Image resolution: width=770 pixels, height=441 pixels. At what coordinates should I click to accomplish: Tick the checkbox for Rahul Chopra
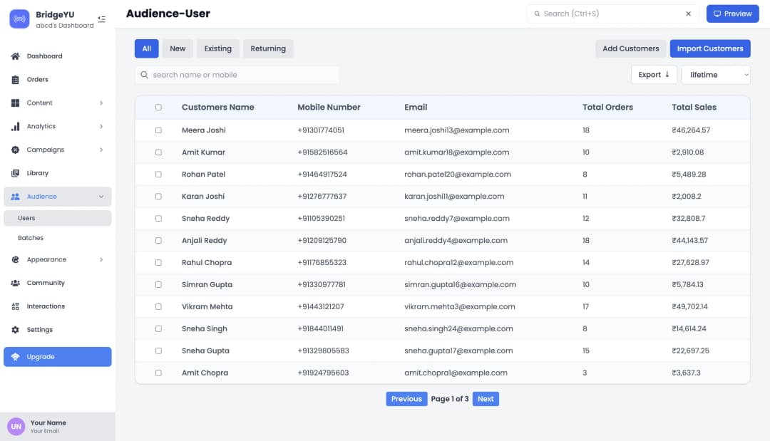(158, 263)
